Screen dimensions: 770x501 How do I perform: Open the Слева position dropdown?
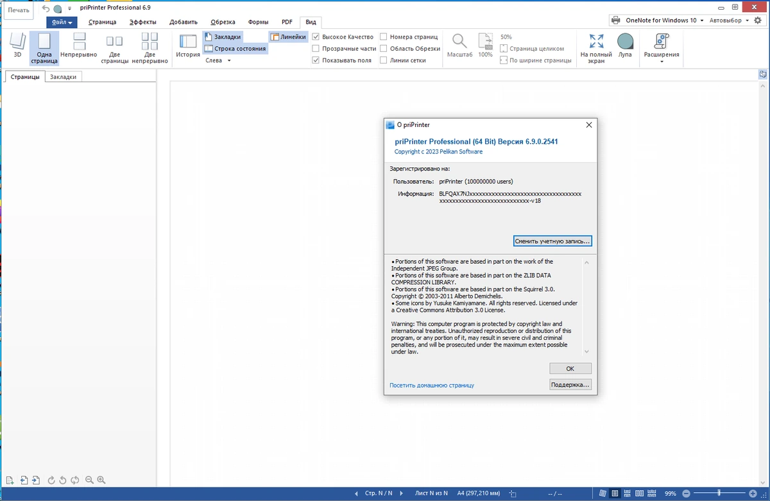pyautogui.click(x=218, y=60)
